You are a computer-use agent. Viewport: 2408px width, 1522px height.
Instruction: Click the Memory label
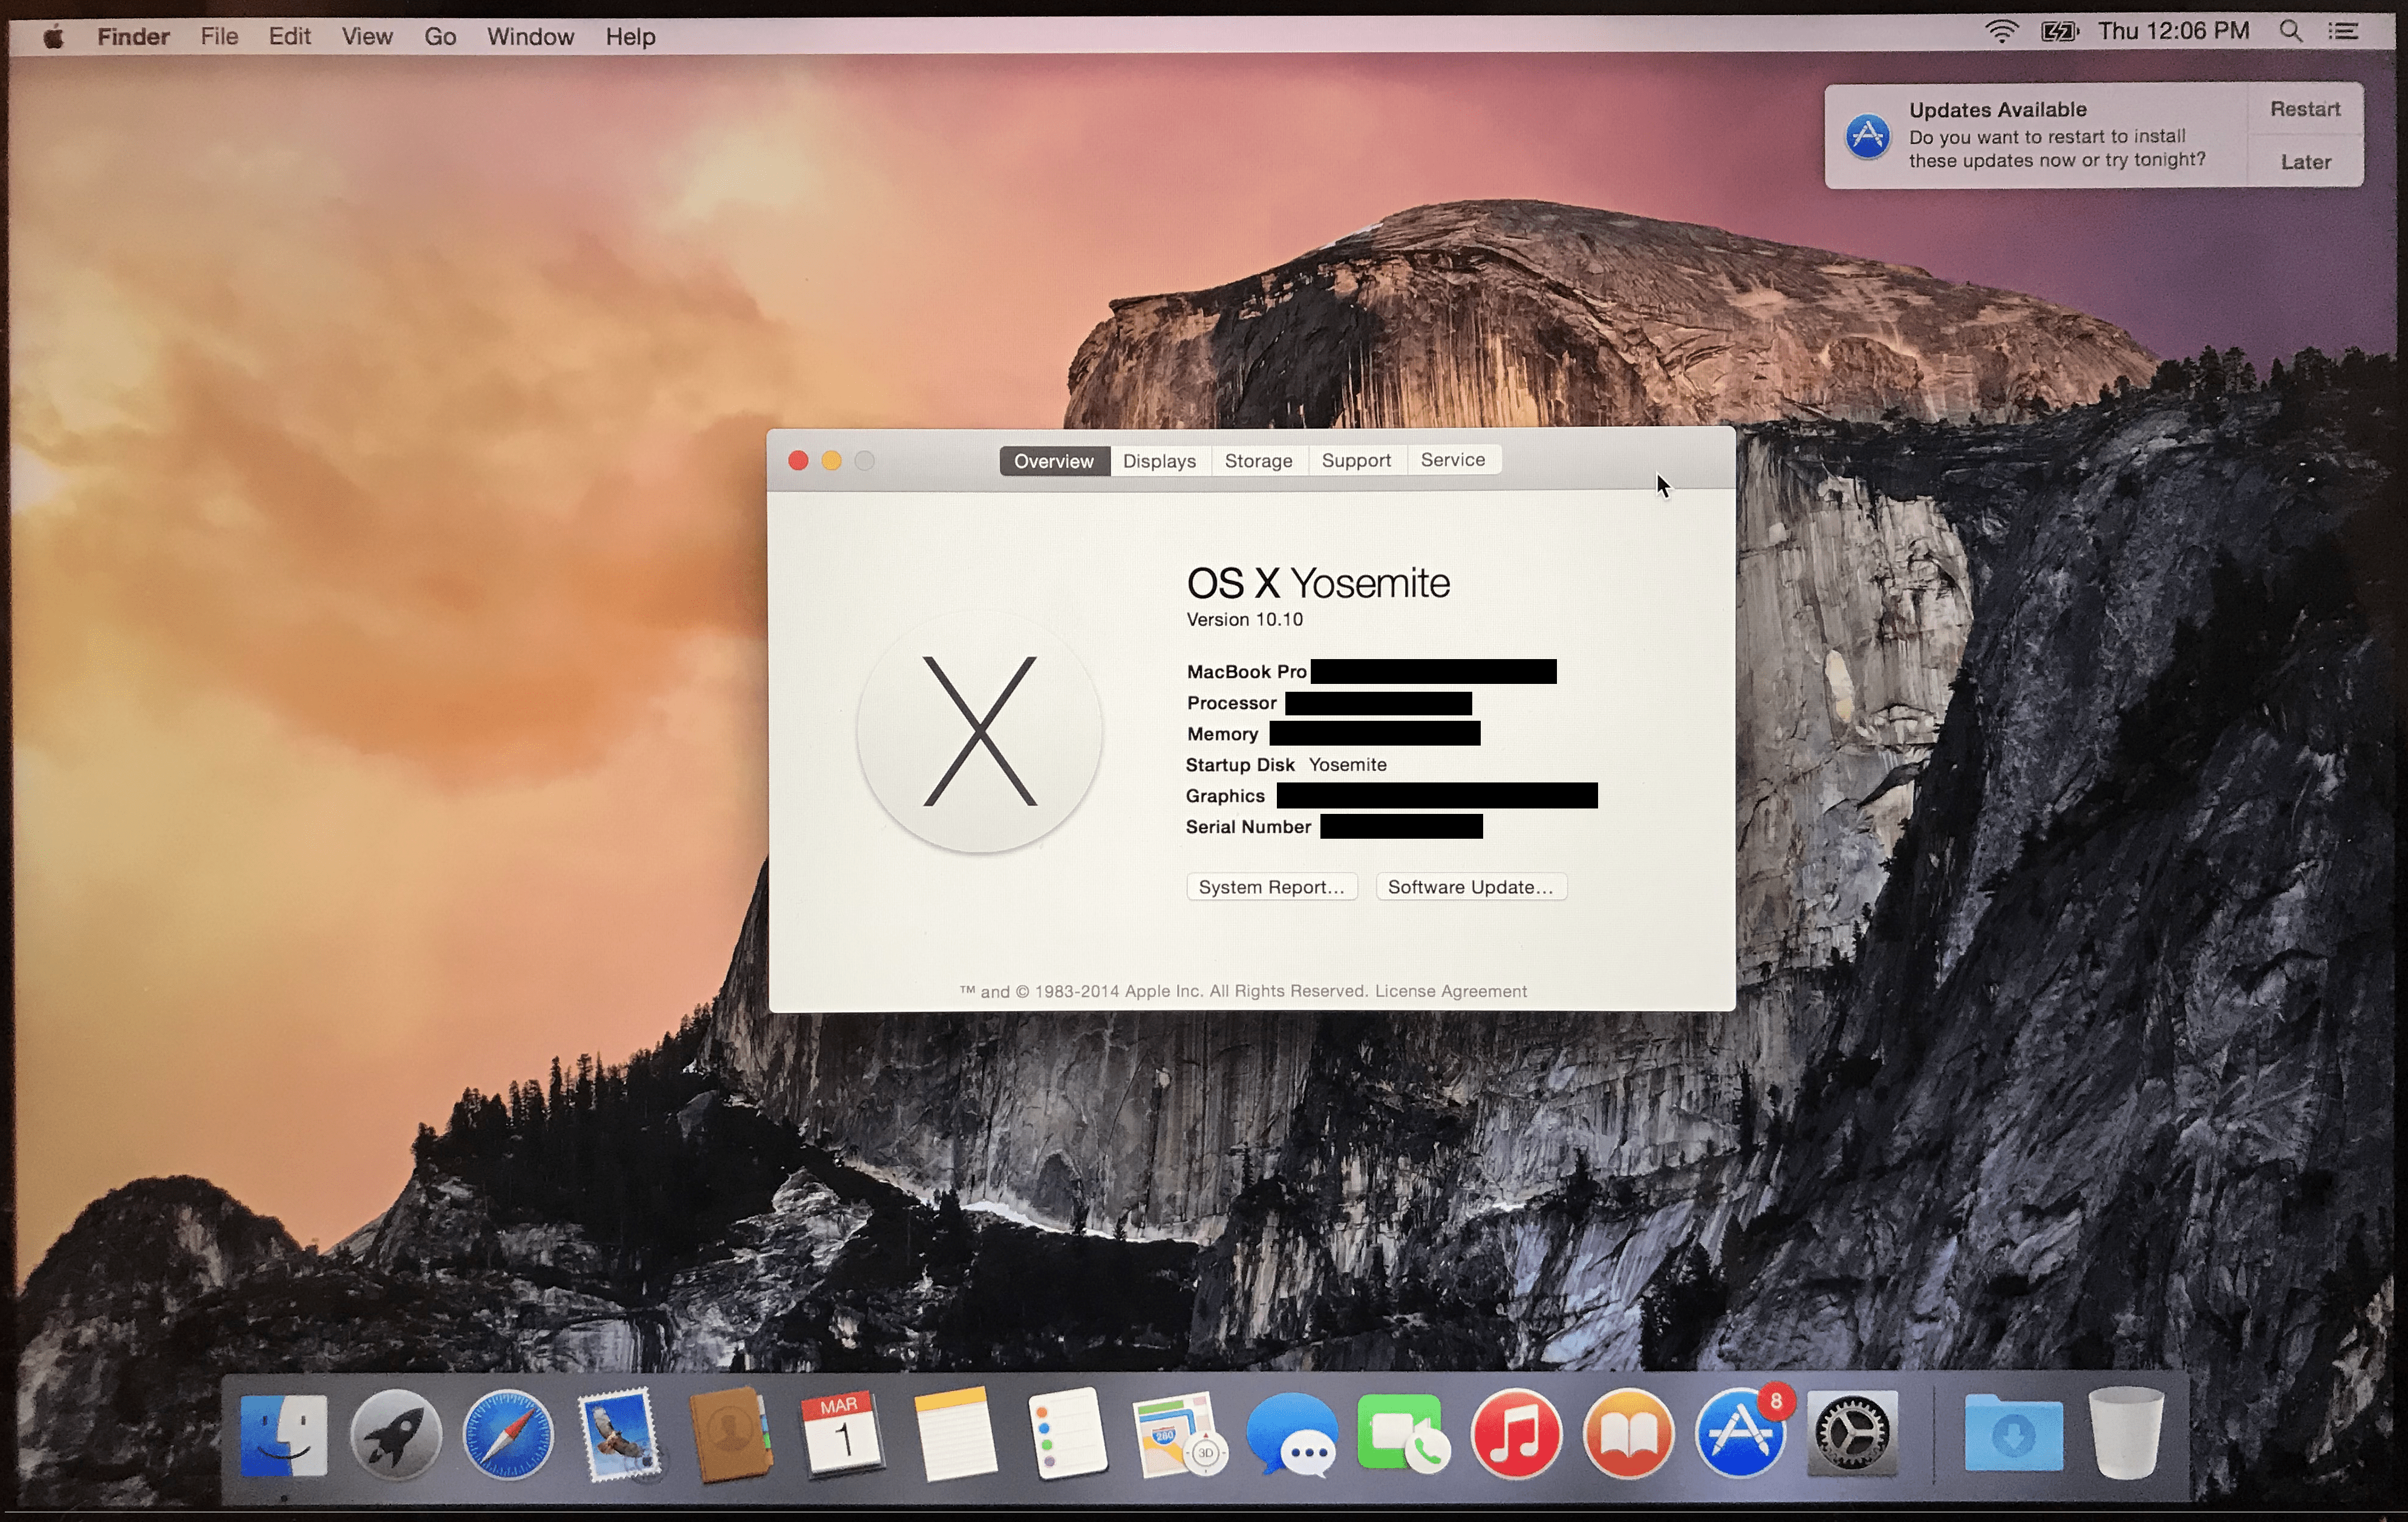1222,734
